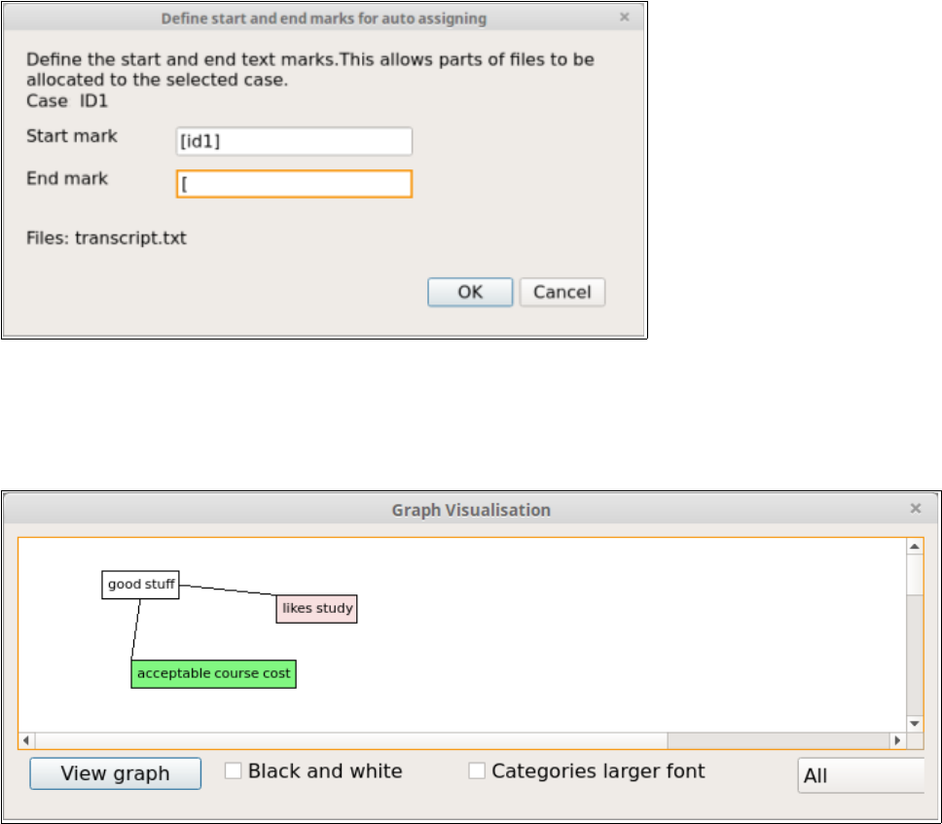This screenshot has height=824, width=942.
Task: Focus the Start mark text field
Action: click(x=294, y=141)
